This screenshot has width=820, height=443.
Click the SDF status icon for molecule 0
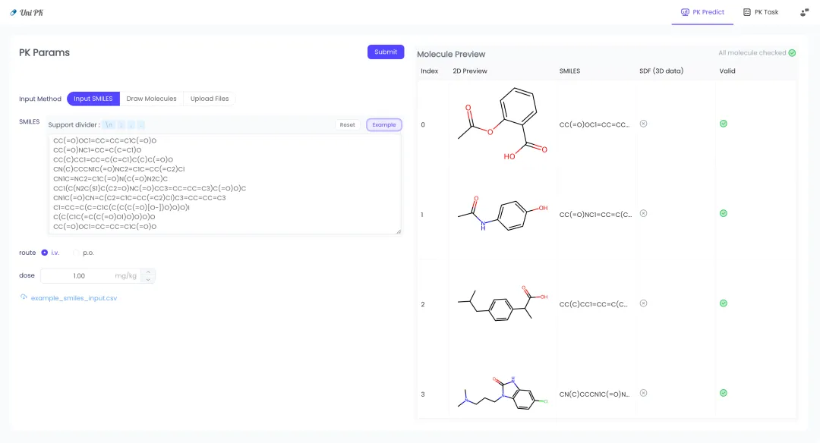tap(643, 124)
